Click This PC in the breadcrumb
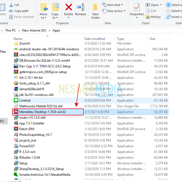Viewport: 182px width, 182px height. point(11,30)
